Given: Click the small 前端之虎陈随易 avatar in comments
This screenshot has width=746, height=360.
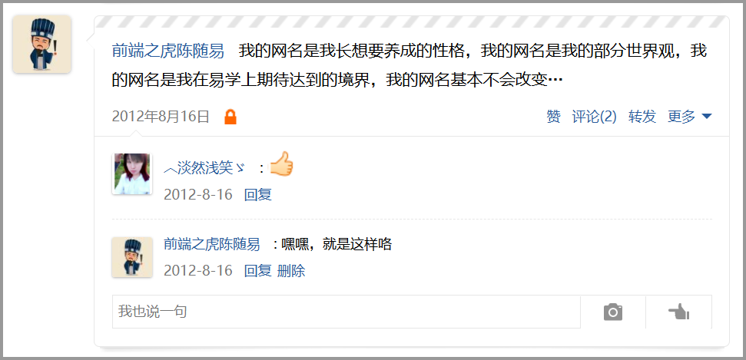Looking at the screenshot, I should pos(132,257).
